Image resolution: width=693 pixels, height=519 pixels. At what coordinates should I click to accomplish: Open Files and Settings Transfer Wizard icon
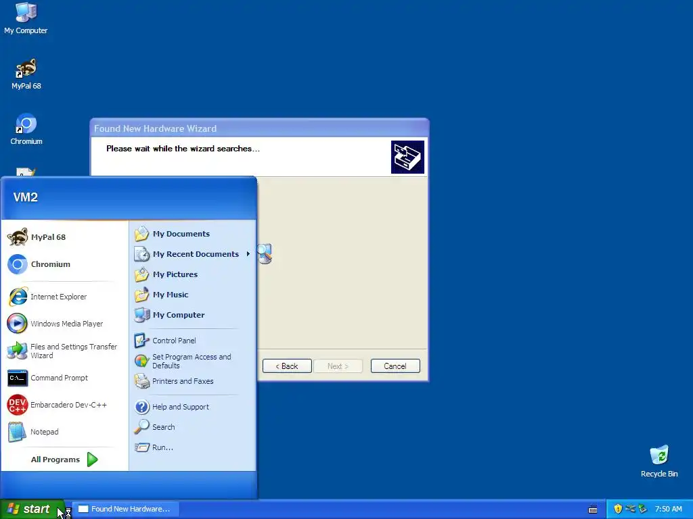click(18, 351)
